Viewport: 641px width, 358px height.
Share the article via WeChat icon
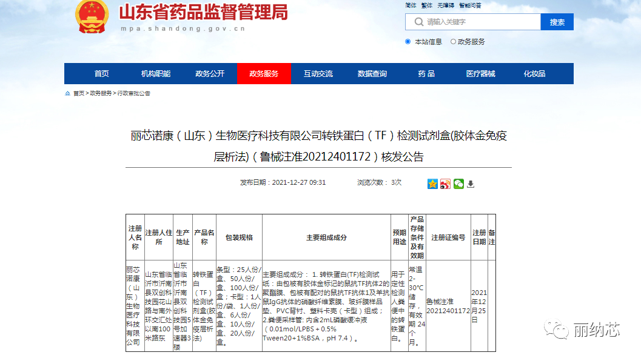click(458, 184)
